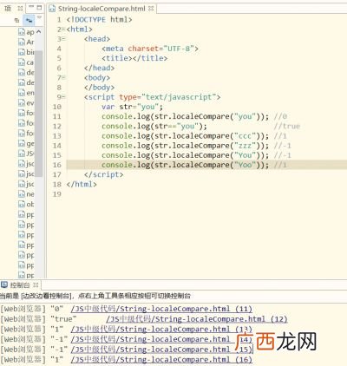Screen dimensions: 347x366
Task: Select the 'ne' file in project tree
Action: [x=26, y=194]
